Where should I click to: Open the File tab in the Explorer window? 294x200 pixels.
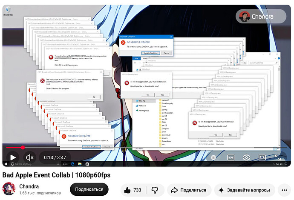(x=137, y=59)
